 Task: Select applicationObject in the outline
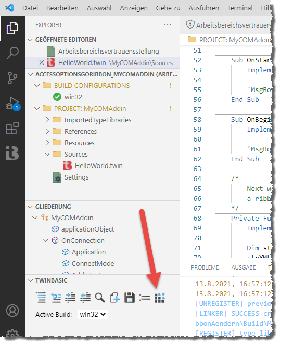87,229
